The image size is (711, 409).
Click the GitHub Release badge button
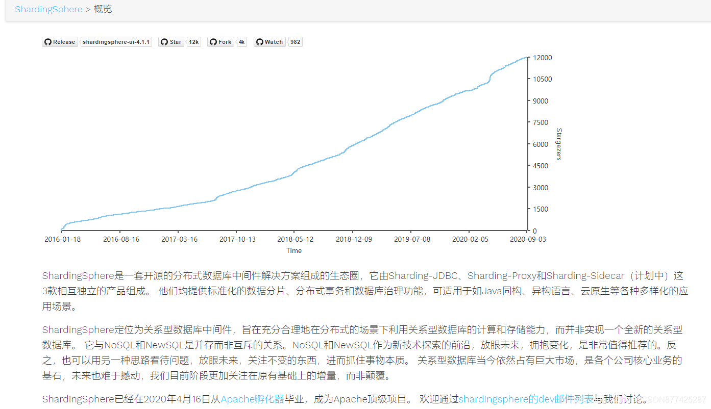(x=60, y=42)
